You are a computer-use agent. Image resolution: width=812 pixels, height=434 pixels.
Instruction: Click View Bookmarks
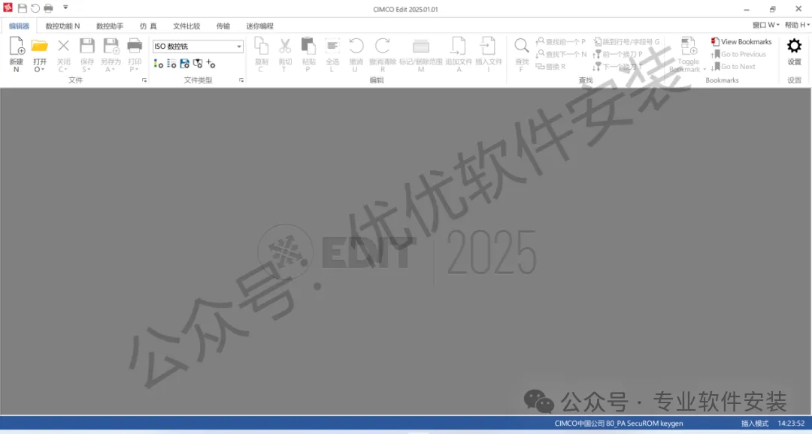point(741,41)
